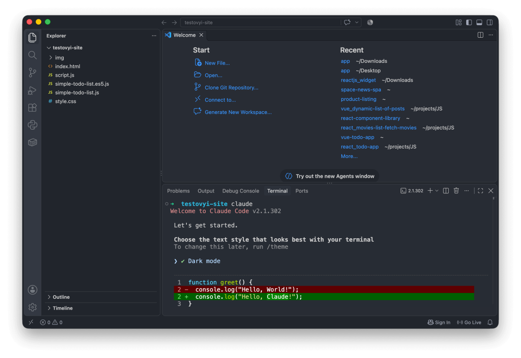The height and width of the screenshot is (358, 521).
Task: Toggle the primary side bar
Action: pyautogui.click(x=469, y=22)
